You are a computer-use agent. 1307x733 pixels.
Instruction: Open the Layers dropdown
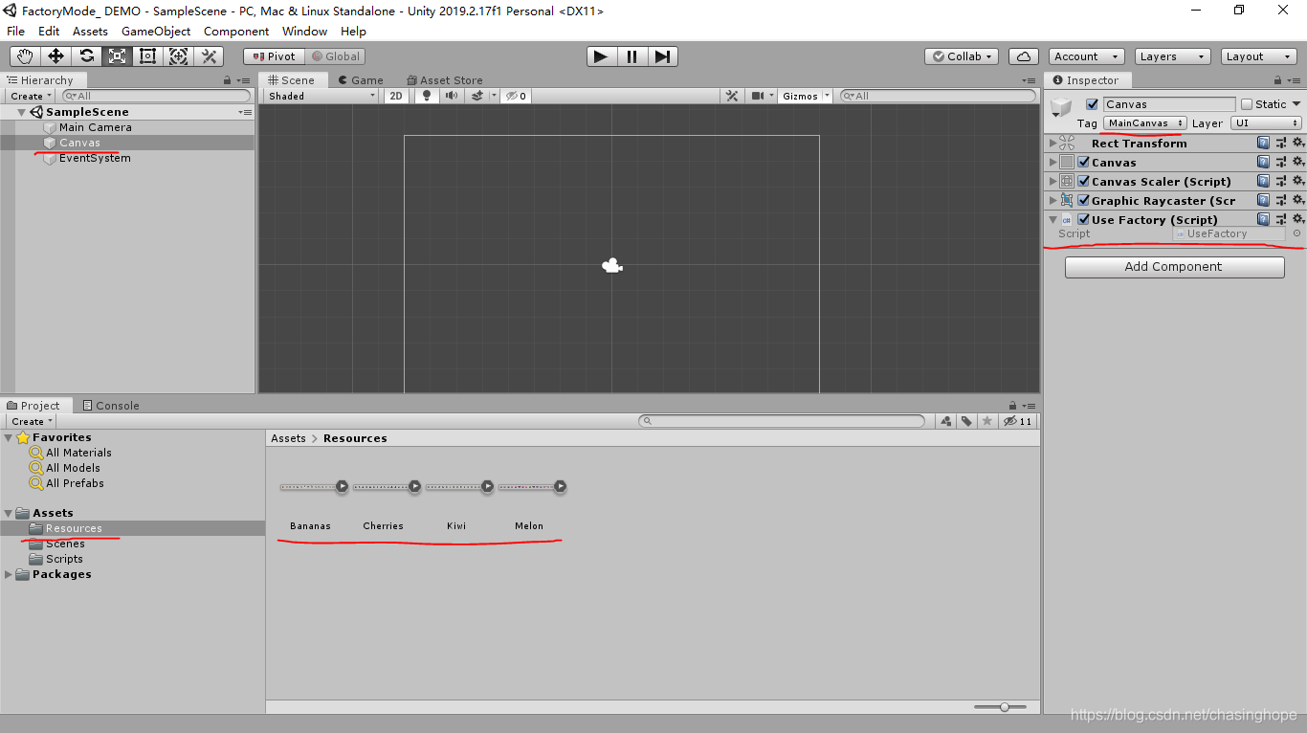point(1172,56)
